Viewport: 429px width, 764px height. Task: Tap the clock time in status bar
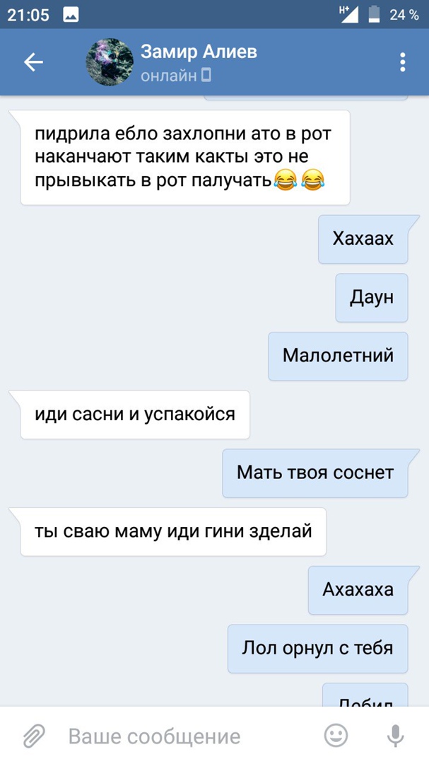pos(28,15)
